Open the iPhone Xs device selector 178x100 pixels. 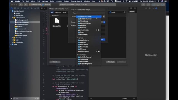pyautogui.click(x=47, y=5)
